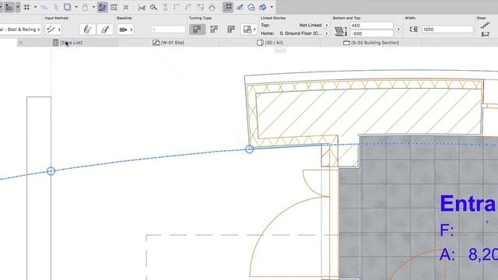
Task: Open the fourth Turning Type dropdown
Action: click(249, 30)
